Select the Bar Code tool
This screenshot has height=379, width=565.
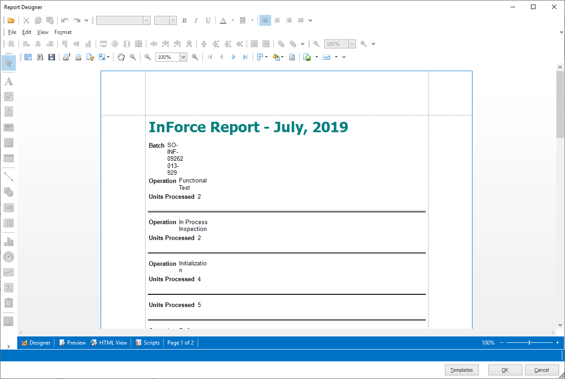tap(8, 207)
